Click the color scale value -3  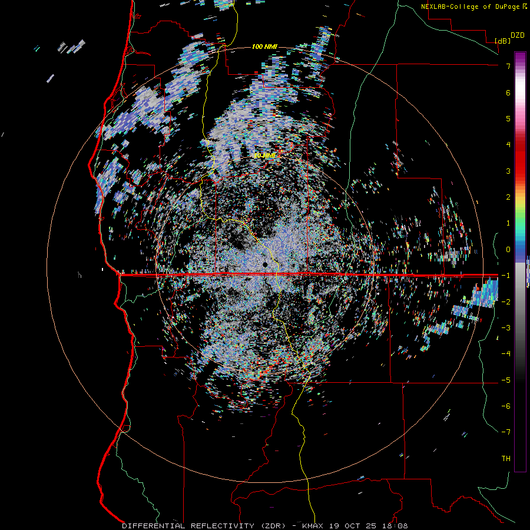point(506,328)
